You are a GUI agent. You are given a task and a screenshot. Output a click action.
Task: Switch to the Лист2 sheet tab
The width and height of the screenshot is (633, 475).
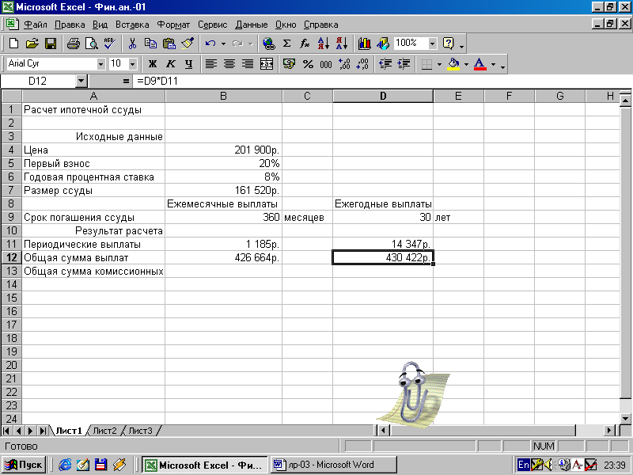(x=104, y=431)
